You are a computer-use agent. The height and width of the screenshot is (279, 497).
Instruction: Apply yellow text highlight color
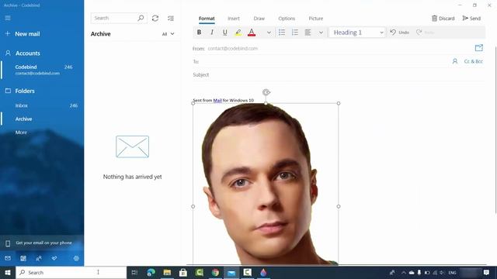[238, 33]
